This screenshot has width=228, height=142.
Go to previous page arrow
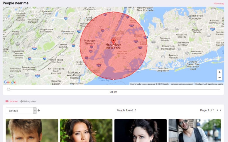tap(217, 110)
